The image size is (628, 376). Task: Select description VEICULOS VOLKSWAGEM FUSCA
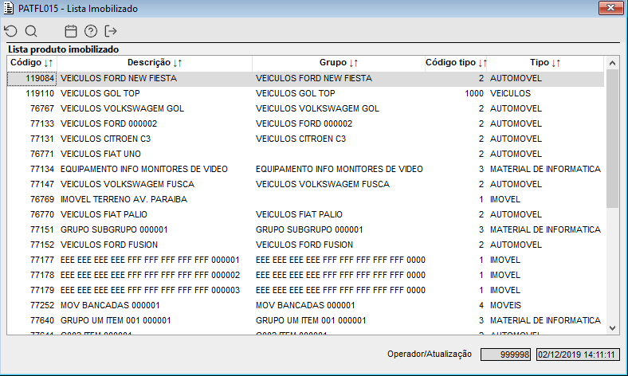click(x=128, y=184)
